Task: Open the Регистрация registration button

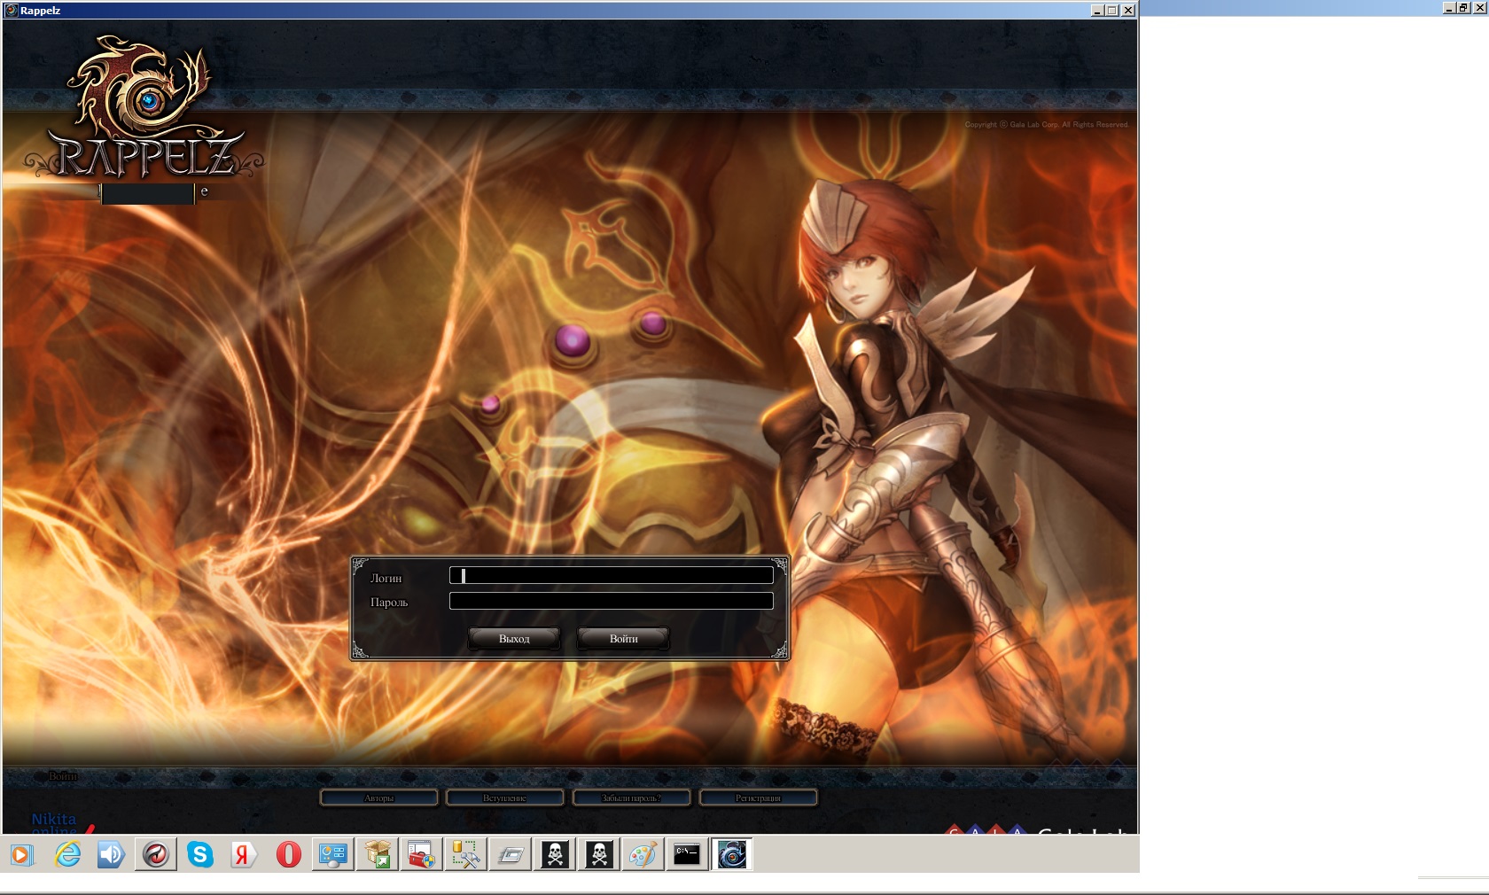Action: coord(758,798)
